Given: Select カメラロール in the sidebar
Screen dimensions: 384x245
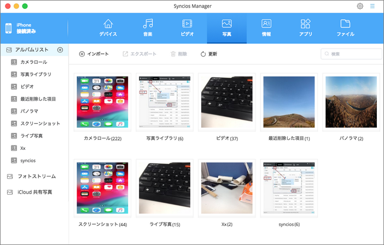Looking at the screenshot, I should 33,62.
